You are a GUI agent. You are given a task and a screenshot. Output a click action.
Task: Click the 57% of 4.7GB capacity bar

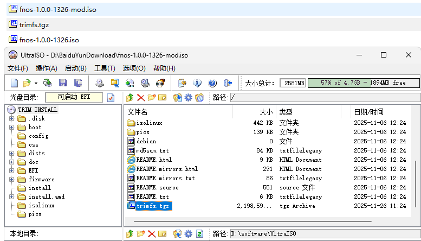pyautogui.click(x=364, y=83)
